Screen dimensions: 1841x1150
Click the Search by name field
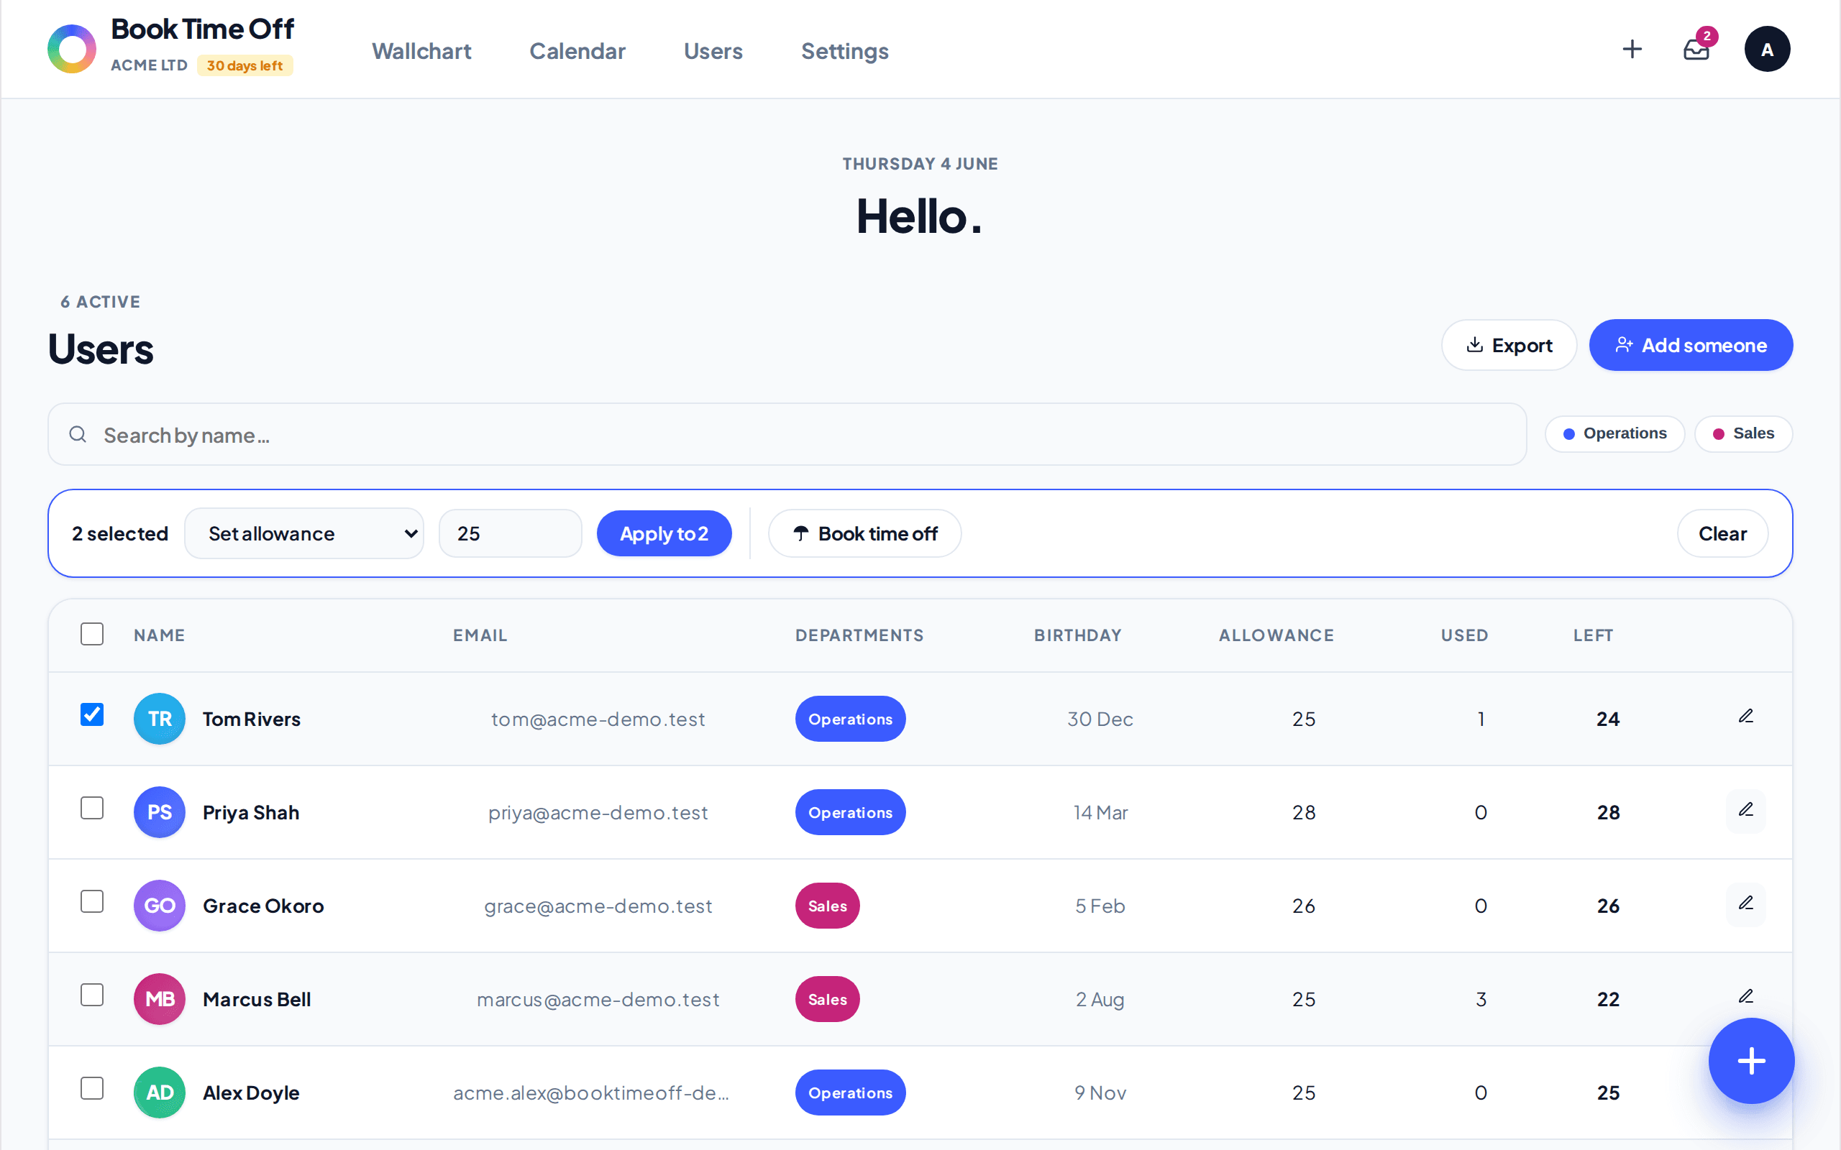(x=787, y=434)
